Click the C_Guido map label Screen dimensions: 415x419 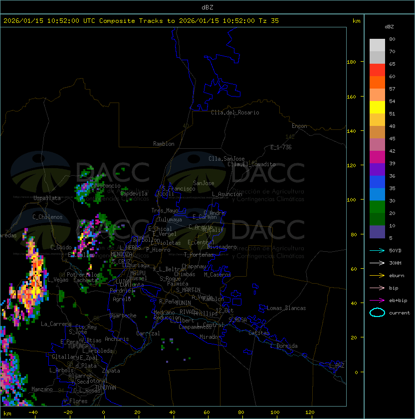61,247
